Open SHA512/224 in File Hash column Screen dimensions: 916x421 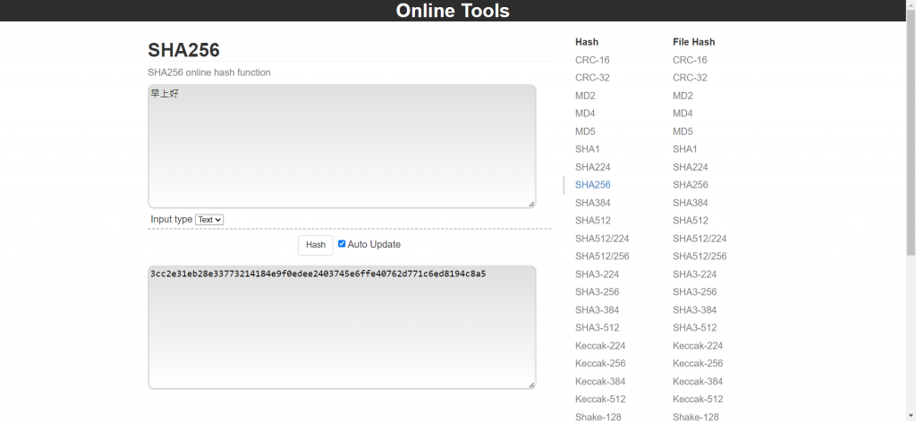pyautogui.click(x=700, y=239)
